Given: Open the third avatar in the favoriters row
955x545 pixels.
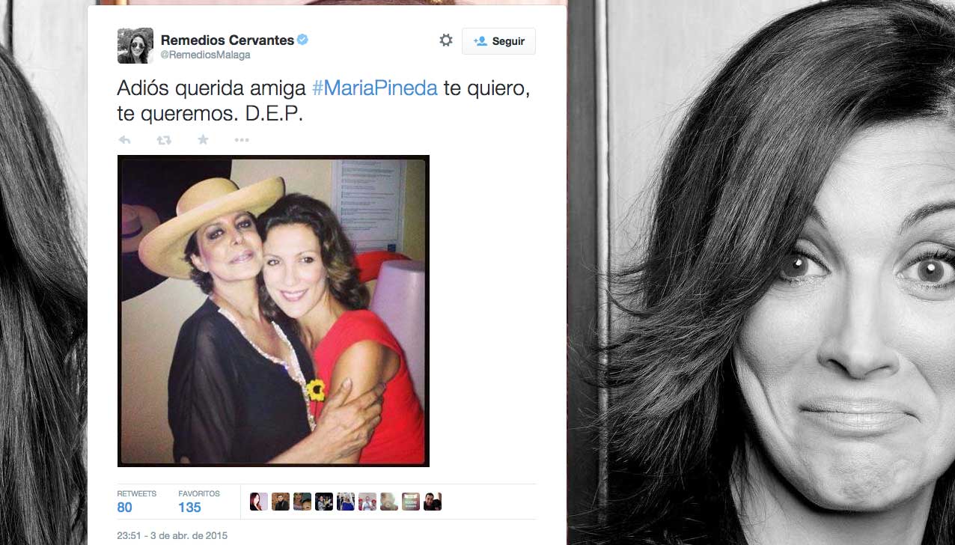Looking at the screenshot, I should pyautogui.click(x=302, y=502).
